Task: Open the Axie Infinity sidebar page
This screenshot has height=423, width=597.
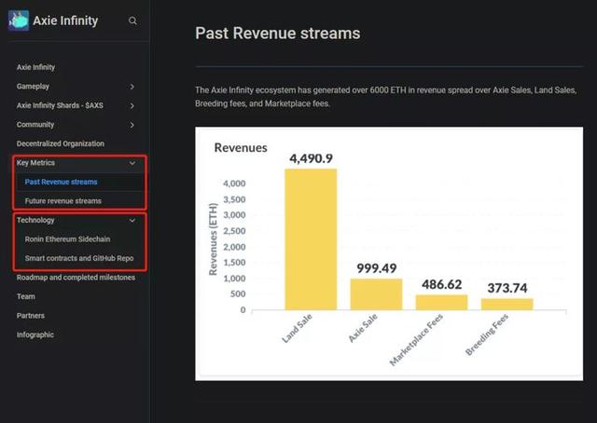Action: click(x=35, y=67)
